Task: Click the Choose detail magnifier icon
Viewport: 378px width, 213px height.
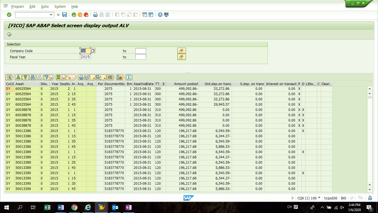Action: click(x=9, y=77)
